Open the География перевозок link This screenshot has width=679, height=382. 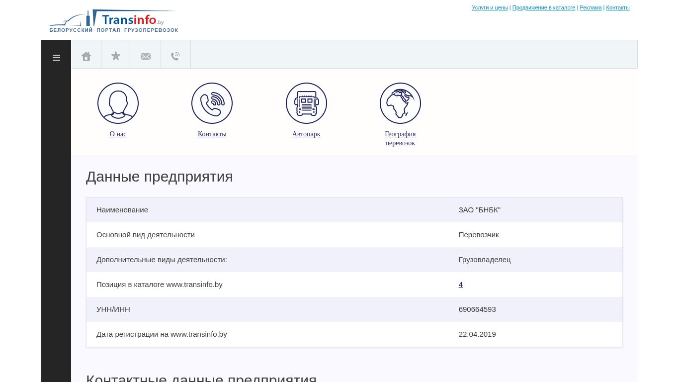tap(400, 138)
